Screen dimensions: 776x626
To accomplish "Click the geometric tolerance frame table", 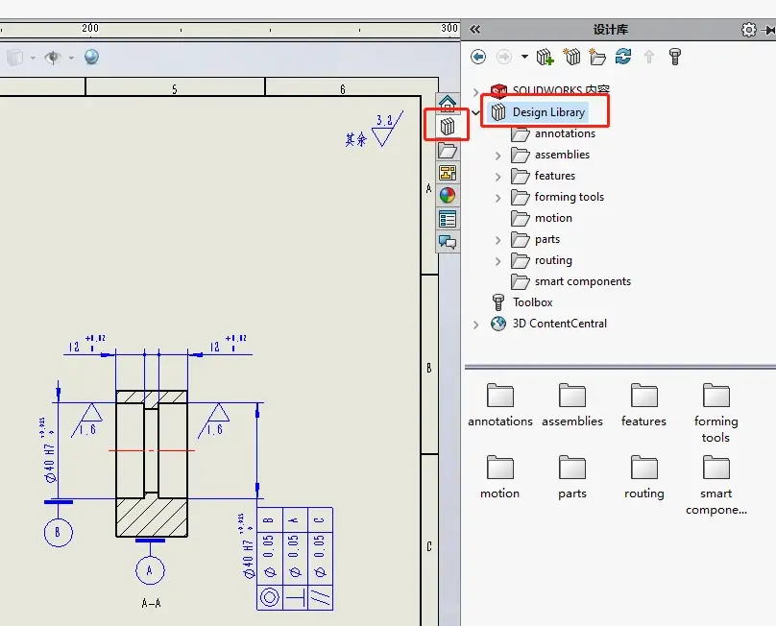I will [x=295, y=559].
